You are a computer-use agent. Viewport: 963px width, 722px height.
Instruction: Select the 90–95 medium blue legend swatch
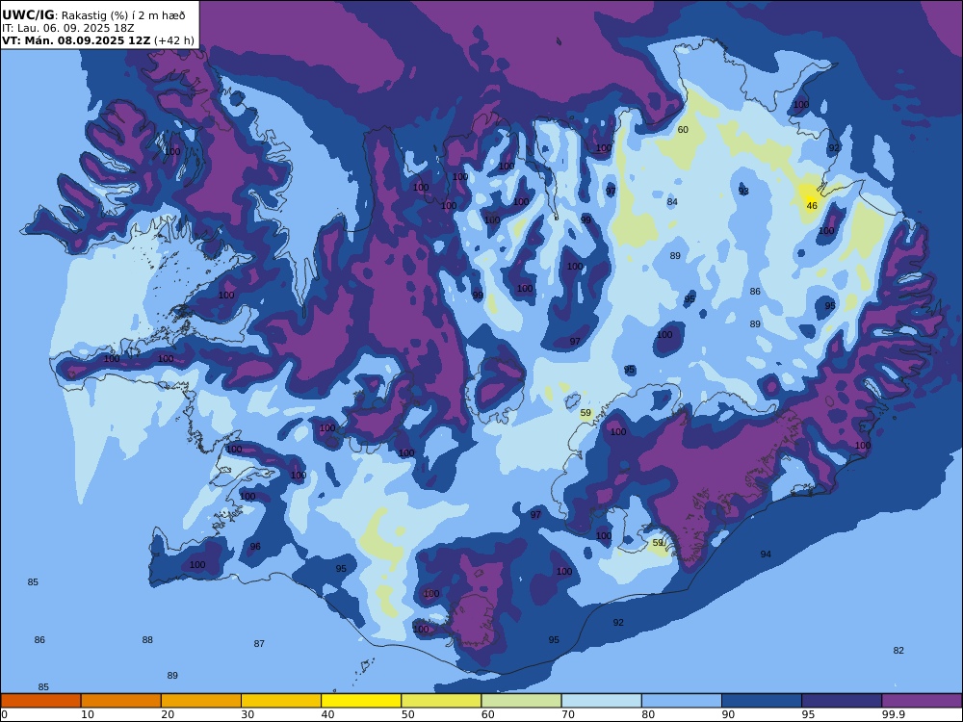coord(762,701)
